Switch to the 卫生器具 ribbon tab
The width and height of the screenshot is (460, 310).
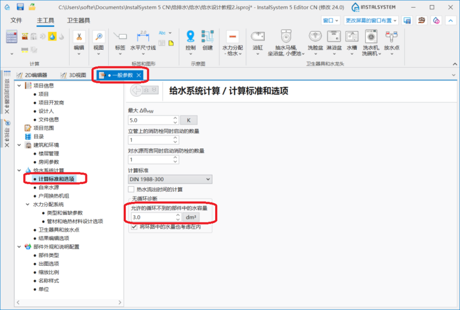click(x=79, y=20)
